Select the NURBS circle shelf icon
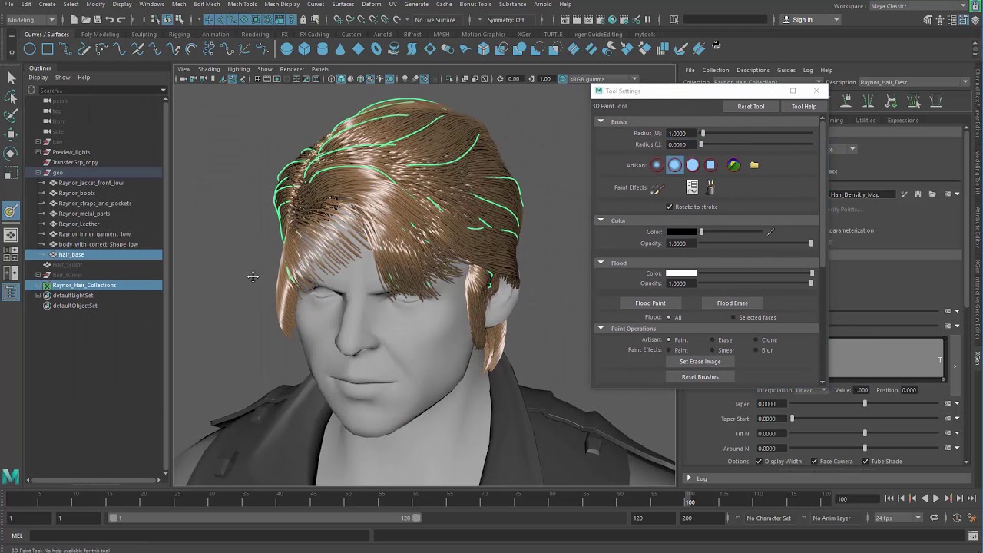This screenshot has width=983, height=553. 29,49
